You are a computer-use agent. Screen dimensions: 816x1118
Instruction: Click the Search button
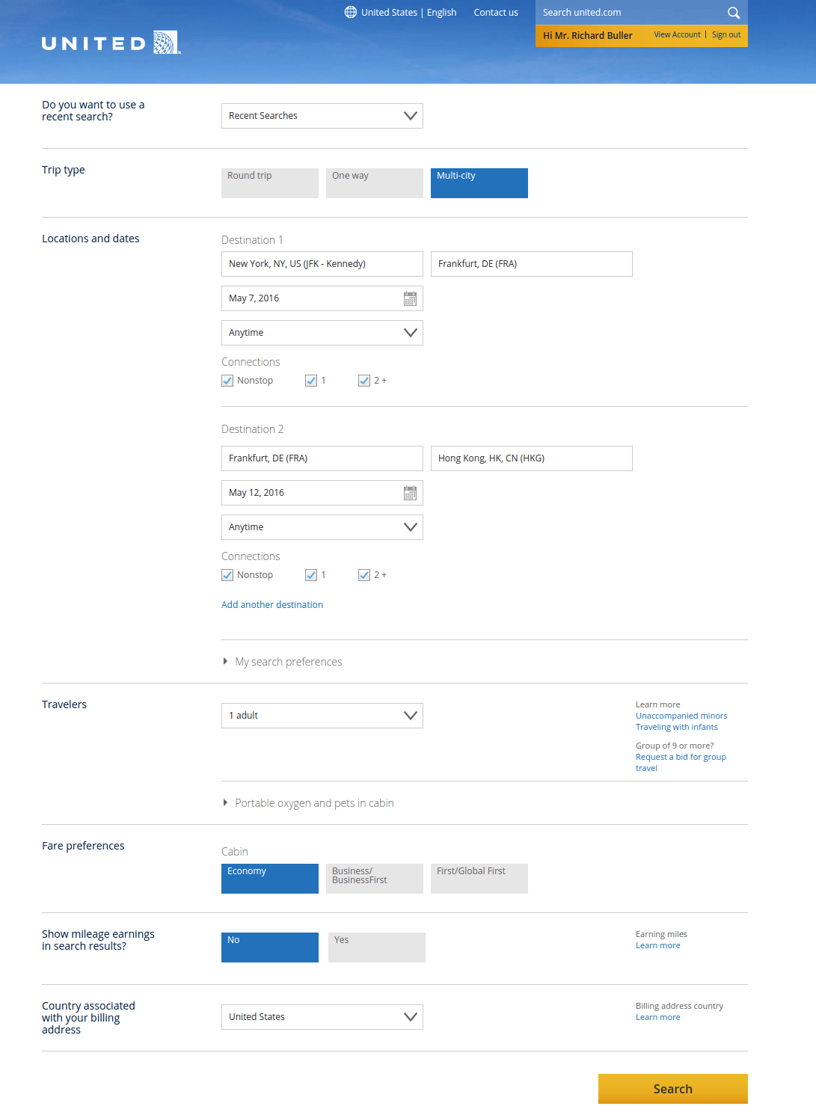pos(673,1089)
